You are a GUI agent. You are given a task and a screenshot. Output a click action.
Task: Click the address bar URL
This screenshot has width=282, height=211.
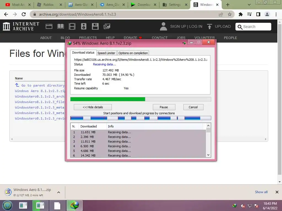pos(77,14)
